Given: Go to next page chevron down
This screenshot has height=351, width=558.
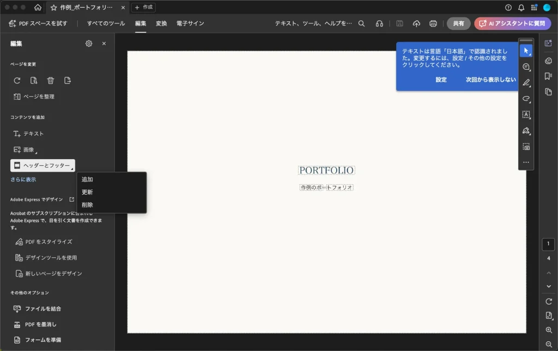Looking at the screenshot, I should (548, 286).
